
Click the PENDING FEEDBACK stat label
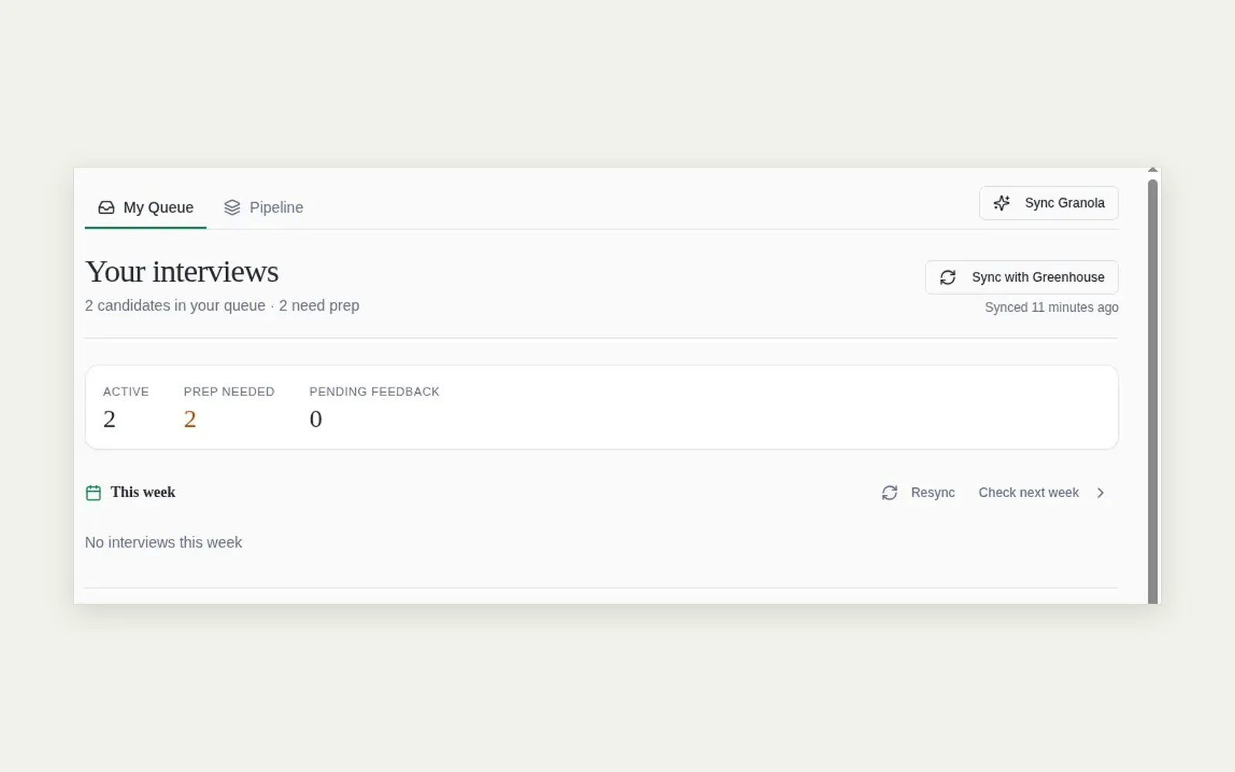(x=374, y=391)
